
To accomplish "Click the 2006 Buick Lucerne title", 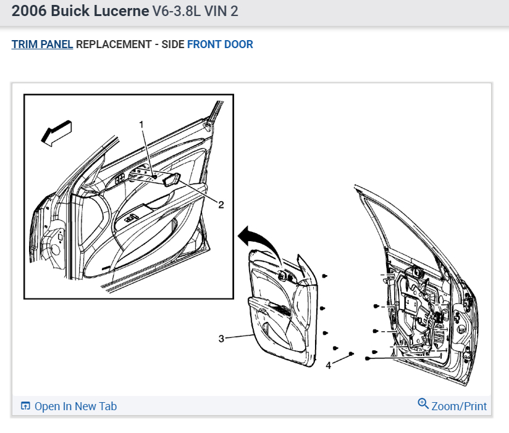I will pyautogui.click(x=80, y=10).
